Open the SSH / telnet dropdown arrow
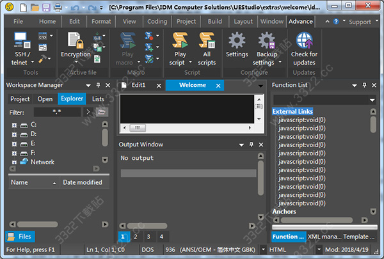The height and width of the screenshot is (259, 384). pyautogui.click(x=33, y=62)
